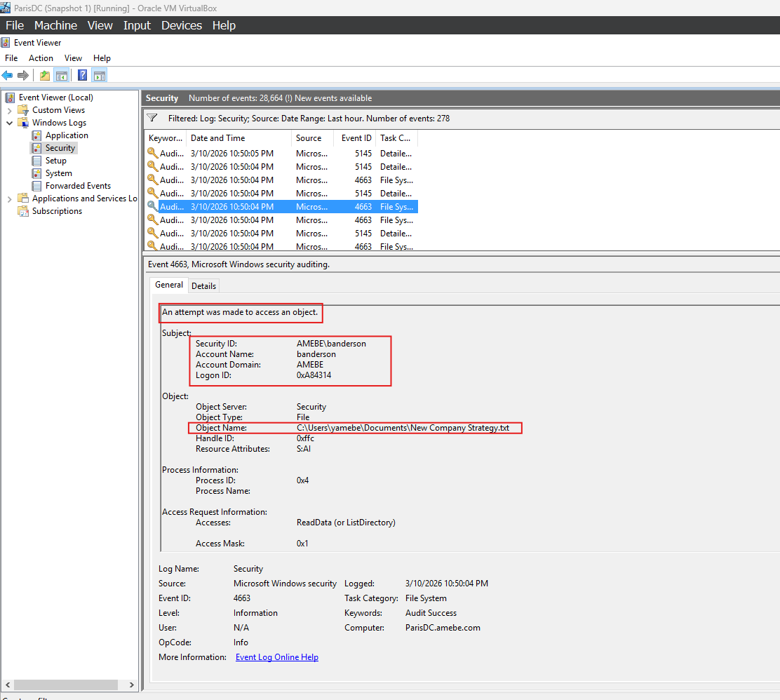Viewport: 780px width, 700px height.
Task: Sort by the Date and Time column header
Action: pos(238,138)
